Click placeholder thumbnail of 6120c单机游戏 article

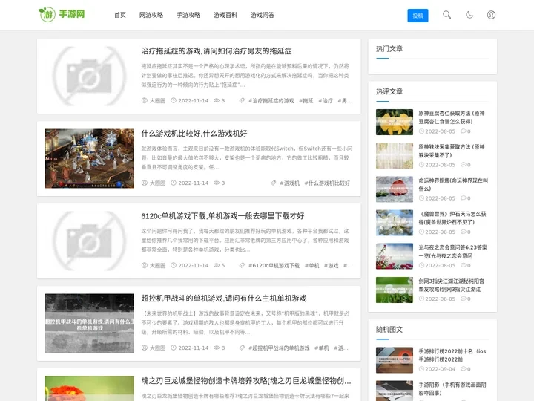(89, 241)
